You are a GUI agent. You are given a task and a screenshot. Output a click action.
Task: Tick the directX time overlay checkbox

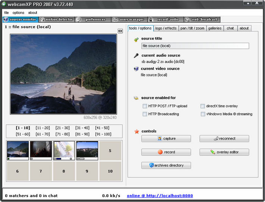[x=203, y=106]
